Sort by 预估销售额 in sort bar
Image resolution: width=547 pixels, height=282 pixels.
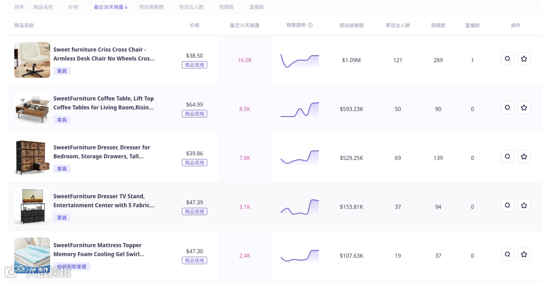pos(151,7)
